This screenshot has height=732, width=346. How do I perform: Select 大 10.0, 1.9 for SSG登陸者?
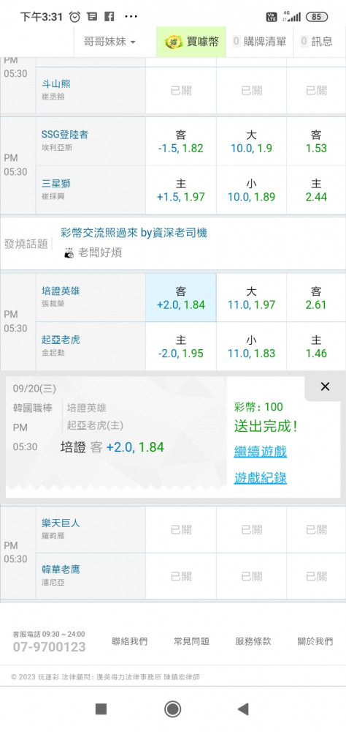(251, 141)
